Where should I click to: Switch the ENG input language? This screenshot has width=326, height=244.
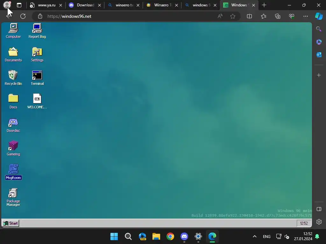click(x=266, y=236)
